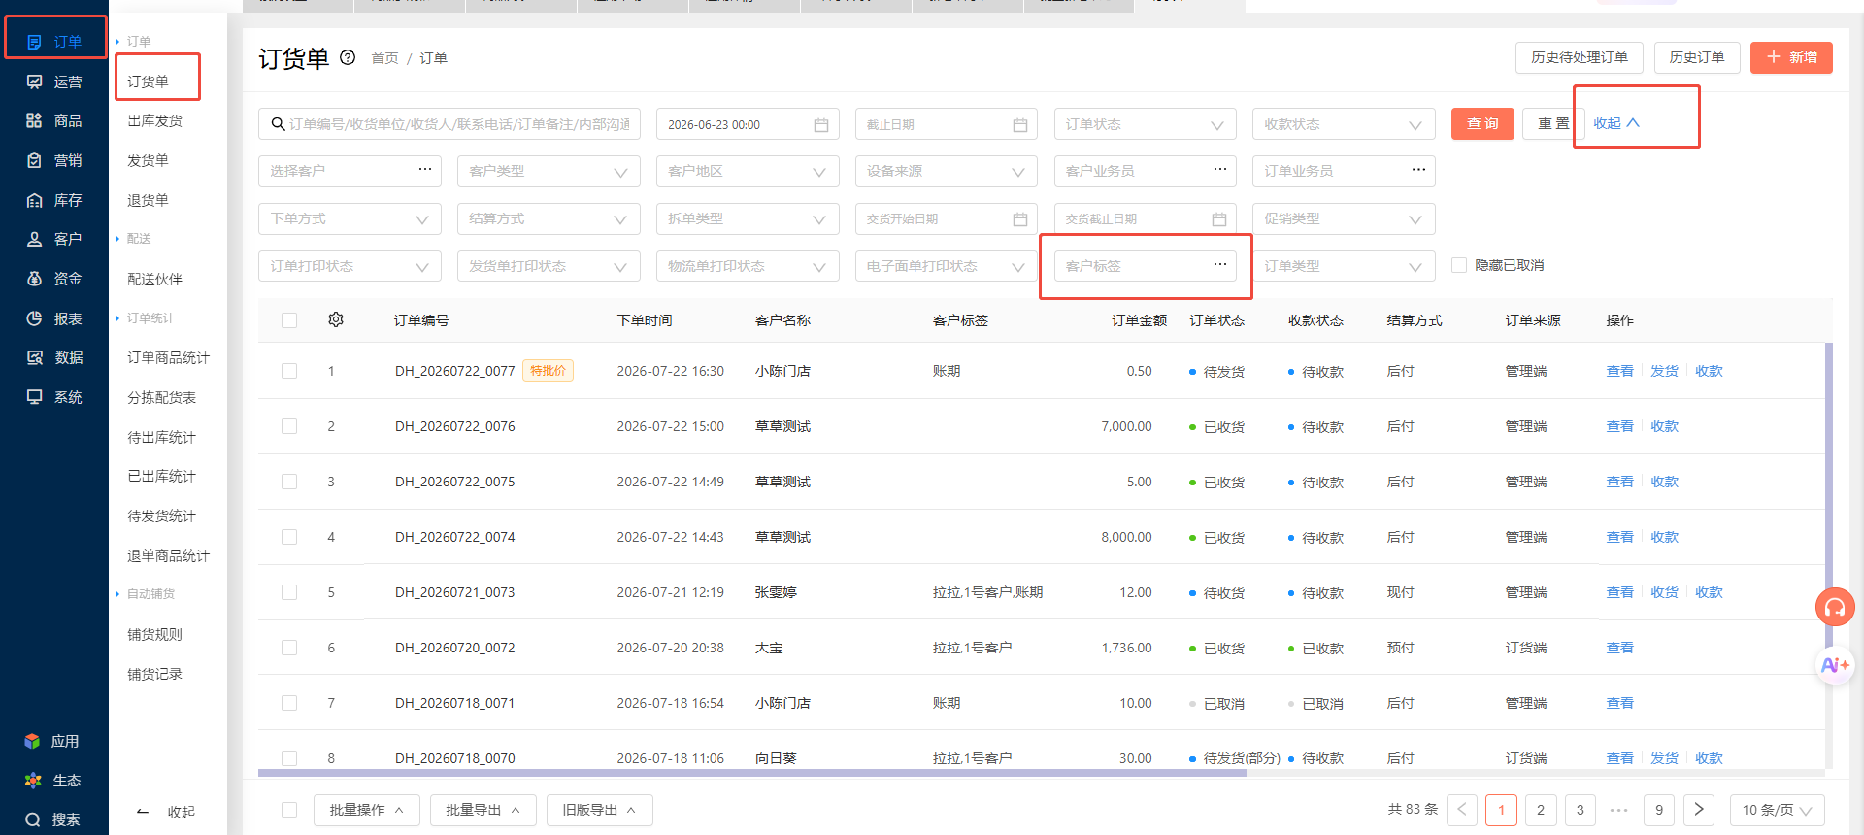The width and height of the screenshot is (1864, 835).
Task: Click the 重置 reset button
Action: (x=1553, y=123)
